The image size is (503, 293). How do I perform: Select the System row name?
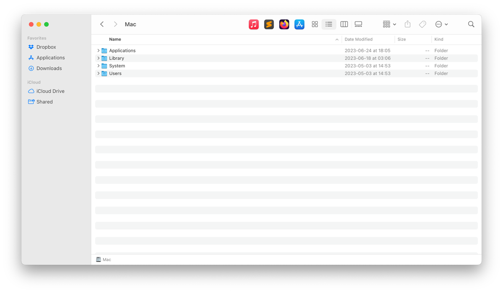pyautogui.click(x=117, y=66)
